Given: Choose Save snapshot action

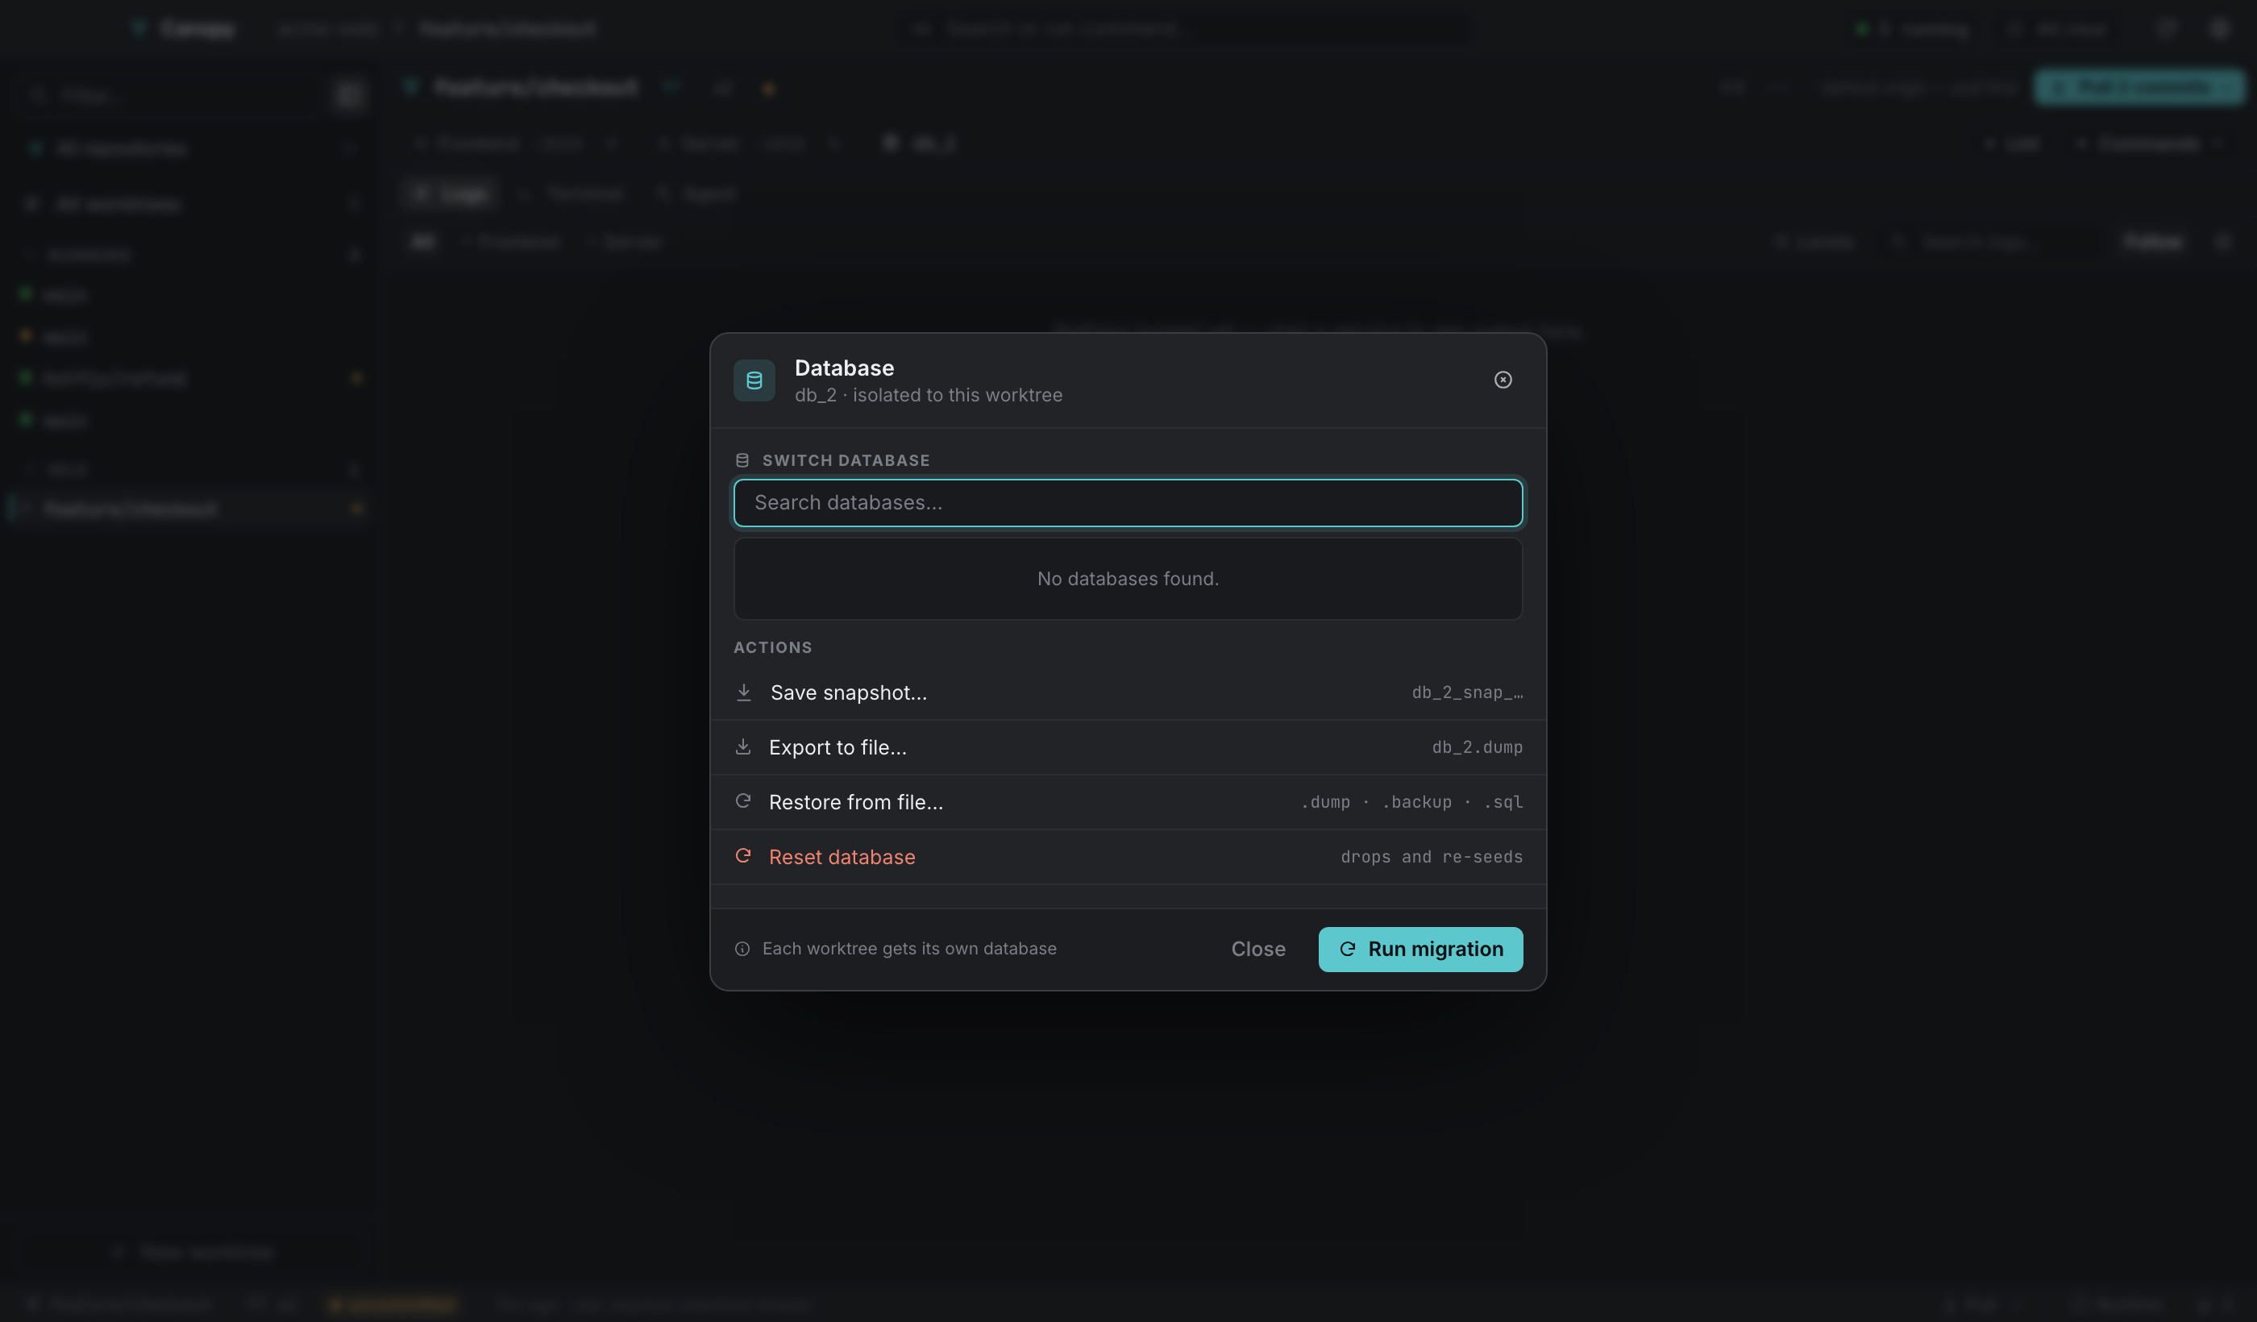Looking at the screenshot, I should pyautogui.click(x=1128, y=692).
